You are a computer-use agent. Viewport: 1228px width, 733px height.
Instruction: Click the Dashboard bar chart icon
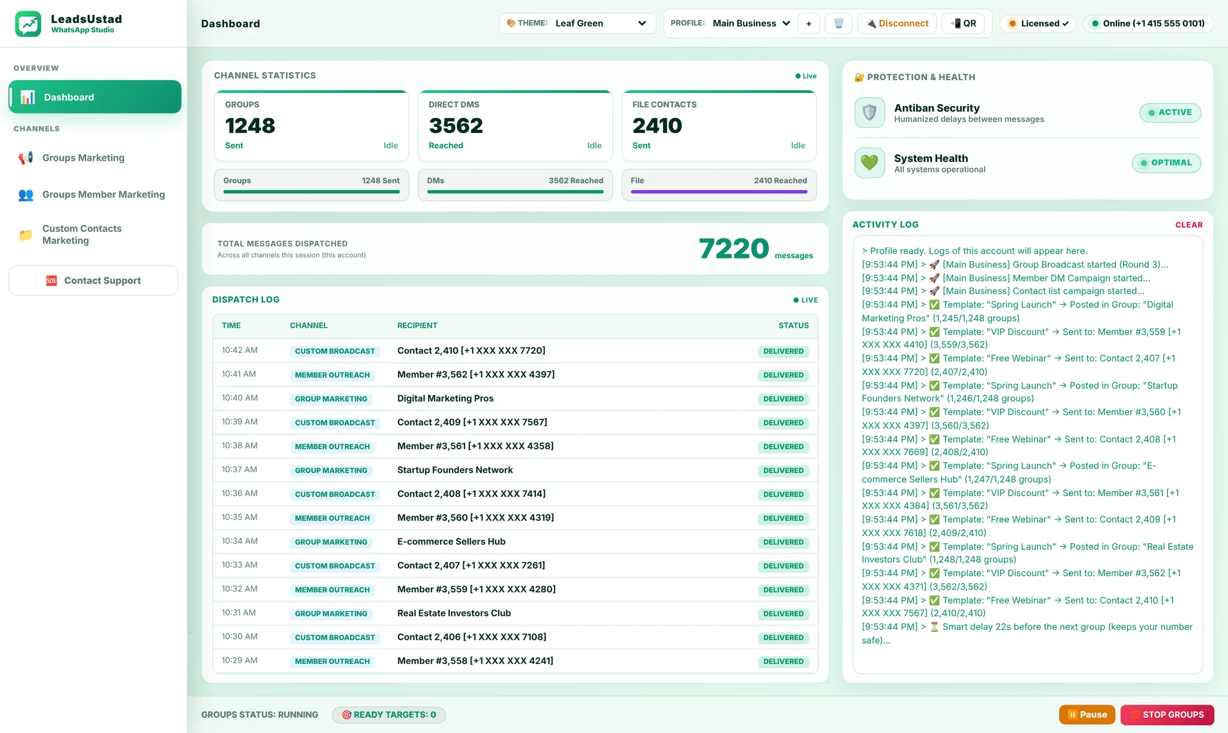27,97
